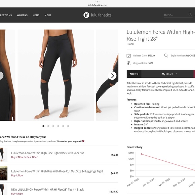Click the Black color label
This screenshot has width=195, height=195.
tap(130, 44)
